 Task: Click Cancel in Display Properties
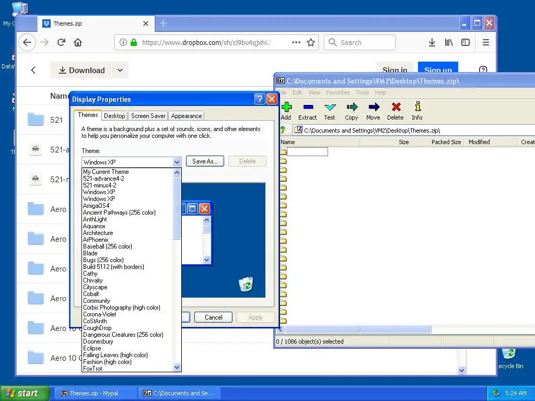coord(213,317)
